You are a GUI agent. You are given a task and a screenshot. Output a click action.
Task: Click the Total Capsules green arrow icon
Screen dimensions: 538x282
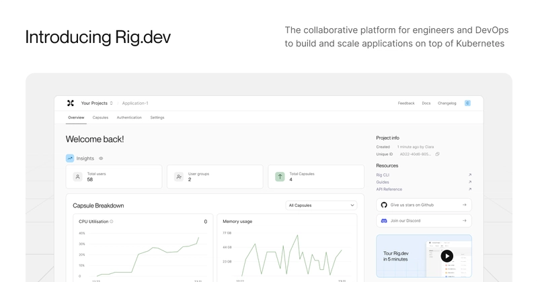[x=280, y=177]
